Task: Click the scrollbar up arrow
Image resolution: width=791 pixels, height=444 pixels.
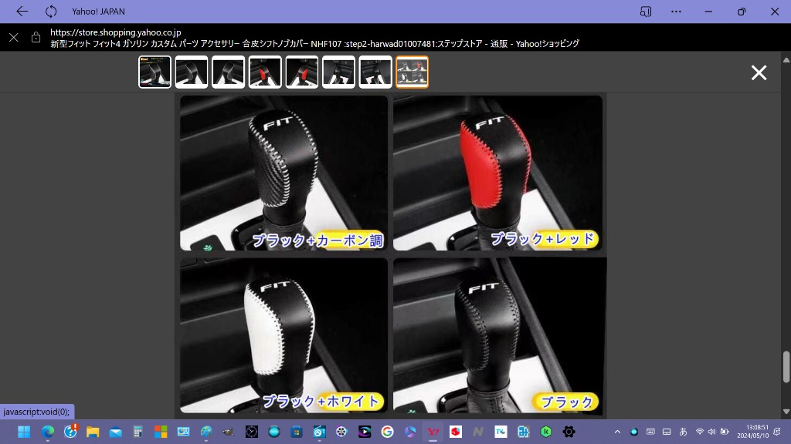Action: 786,60
